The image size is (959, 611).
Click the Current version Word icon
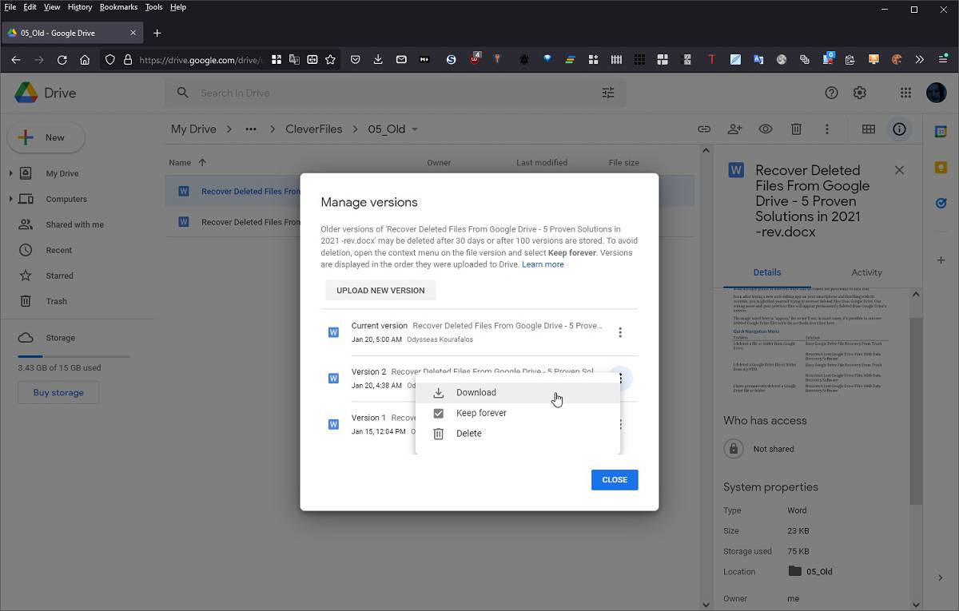point(333,332)
